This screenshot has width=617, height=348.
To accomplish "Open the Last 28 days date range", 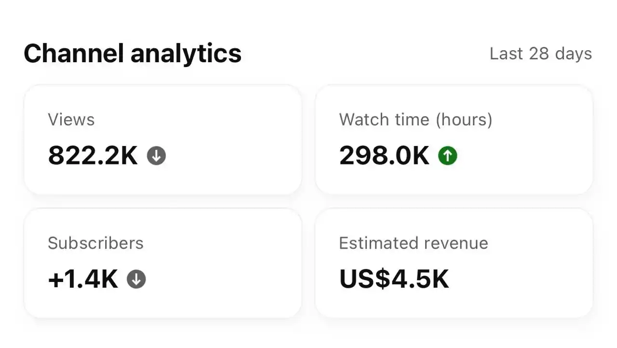I will [x=540, y=54].
